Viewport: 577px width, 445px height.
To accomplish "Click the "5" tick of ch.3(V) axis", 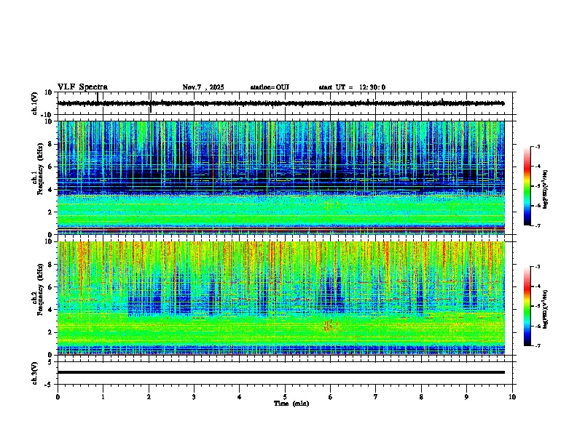I will point(51,362).
